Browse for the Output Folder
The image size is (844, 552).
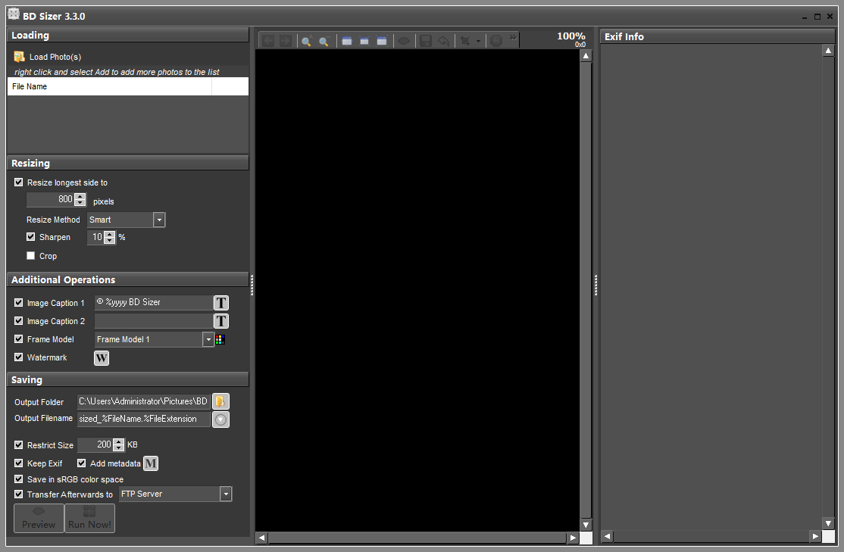tap(220, 401)
